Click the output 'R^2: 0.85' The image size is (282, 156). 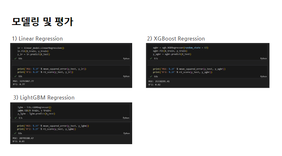[x=19, y=141]
